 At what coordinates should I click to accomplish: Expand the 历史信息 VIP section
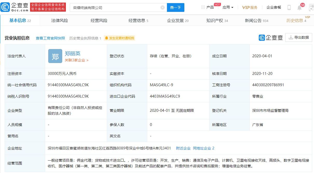[296, 20]
